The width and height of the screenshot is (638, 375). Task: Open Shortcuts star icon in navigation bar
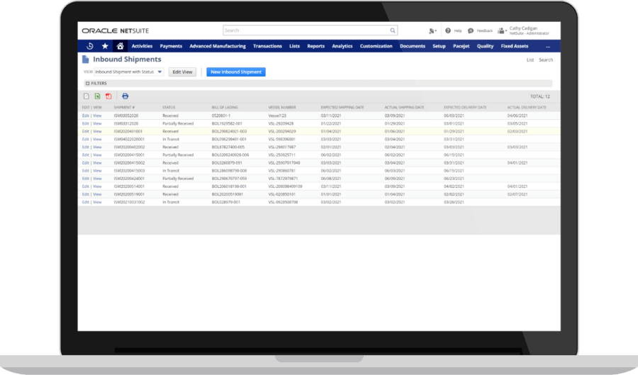(105, 46)
